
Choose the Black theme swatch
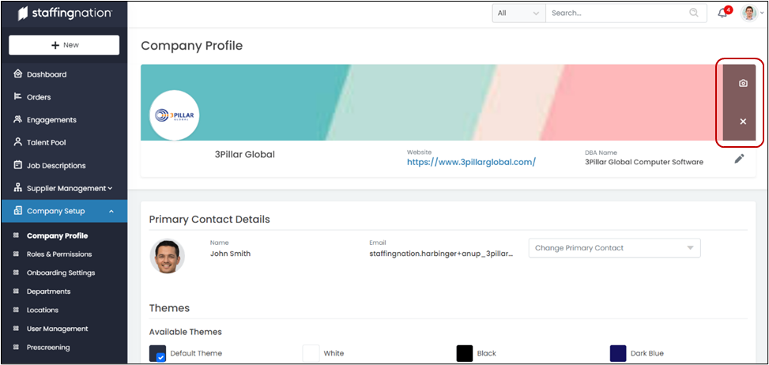coord(465,353)
